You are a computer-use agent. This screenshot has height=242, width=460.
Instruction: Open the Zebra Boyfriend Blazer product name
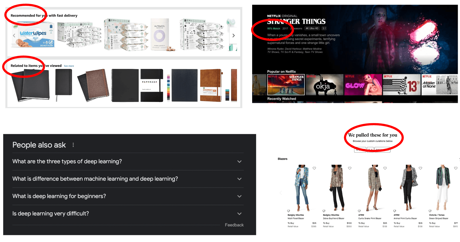click(334, 218)
